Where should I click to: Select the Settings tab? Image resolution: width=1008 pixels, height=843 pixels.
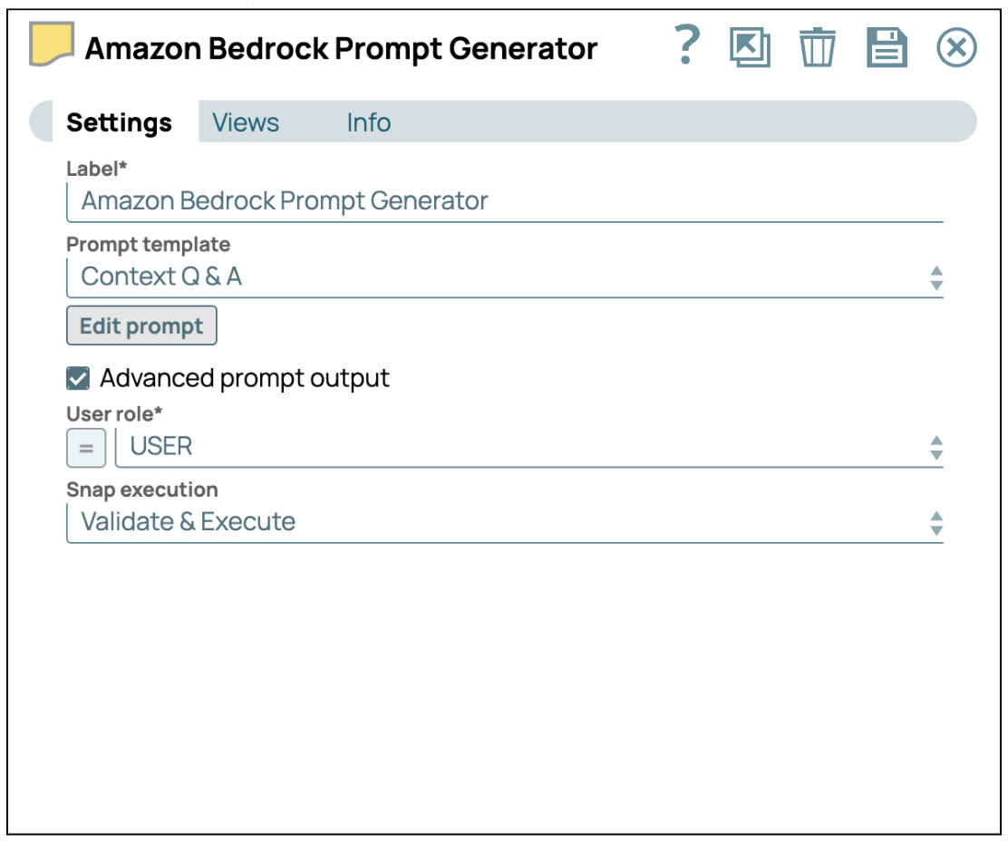120,122
